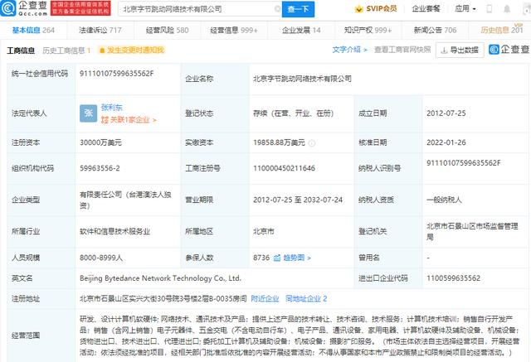Image resolution: width=531 pixels, height=362 pixels.
Task: Clear the search box with the X icon
Action: [x=277, y=9]
